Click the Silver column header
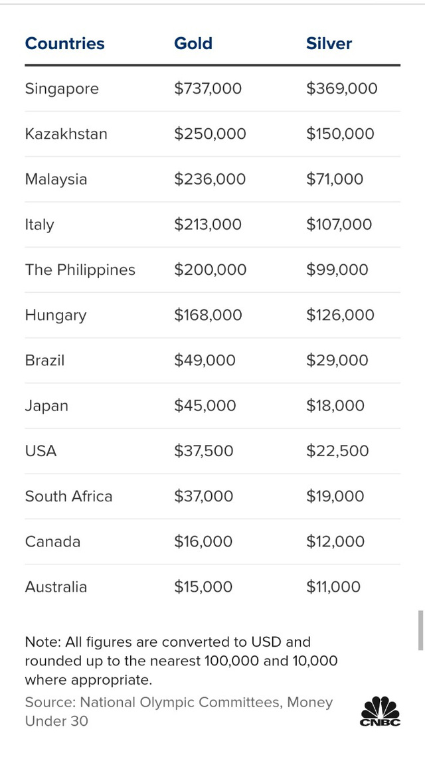The image size is (425, 767). 329,44
